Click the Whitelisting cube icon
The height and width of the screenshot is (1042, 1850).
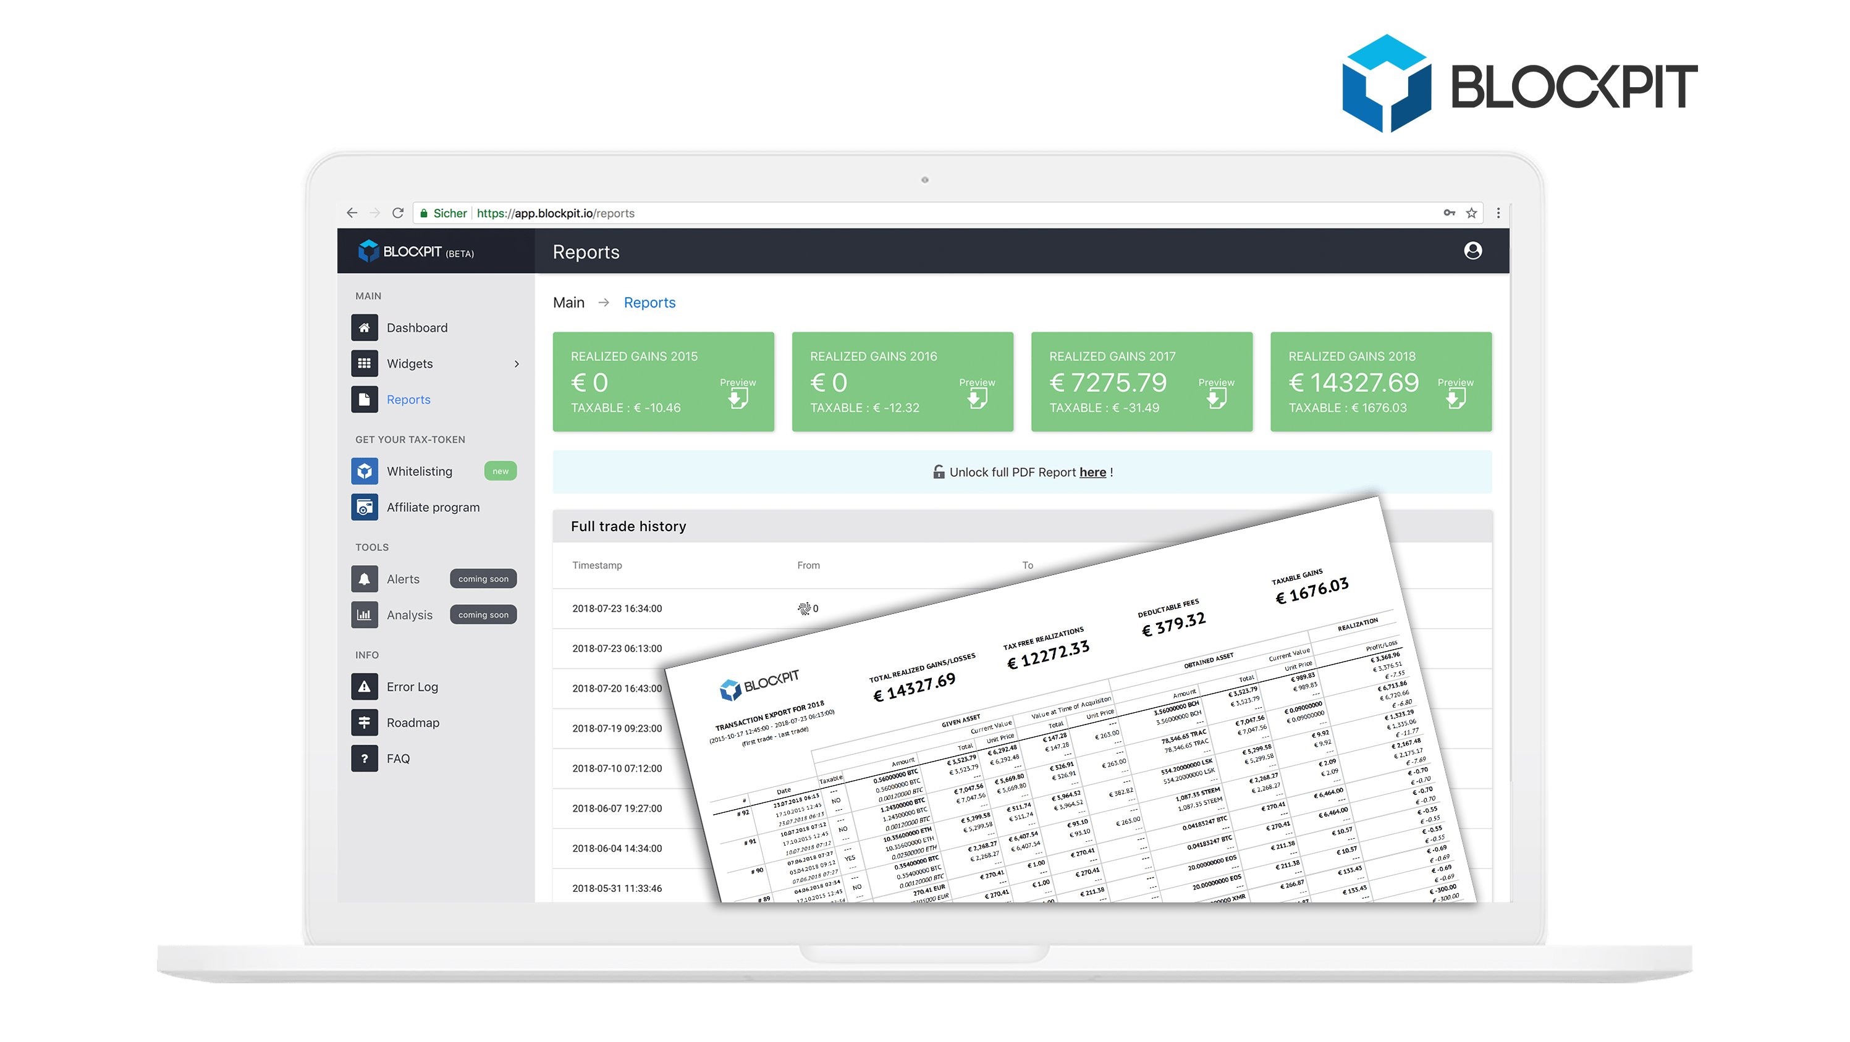click(364, 471)
